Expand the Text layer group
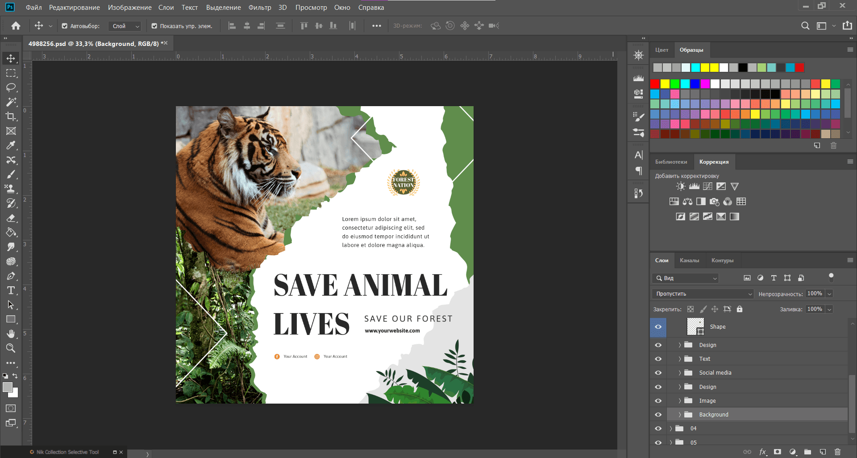The width and height of the screenshot is (857, 458). tap(679, 359)
